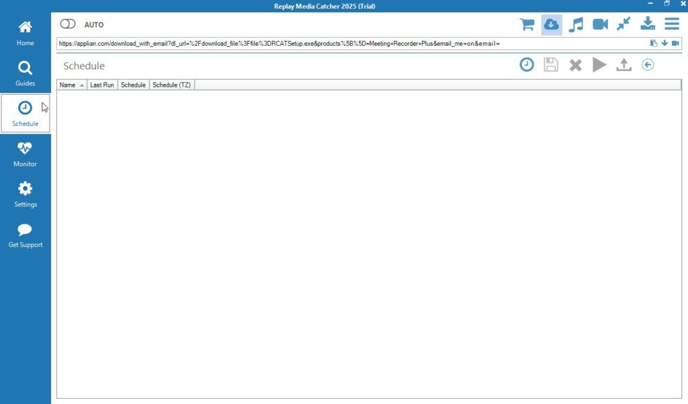Screen dimensions: 688x404
Task: Open Get Support chat bubble
Action: 25,235
